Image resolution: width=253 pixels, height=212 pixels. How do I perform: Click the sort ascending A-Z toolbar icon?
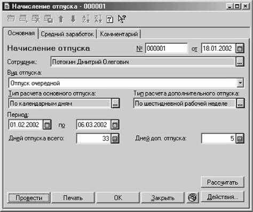(x=85, y=19)
